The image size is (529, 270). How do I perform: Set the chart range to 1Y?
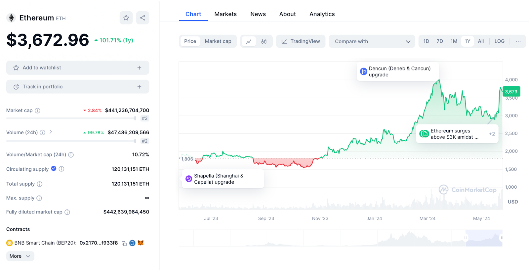pyautogui.click(x=468, y=41)
